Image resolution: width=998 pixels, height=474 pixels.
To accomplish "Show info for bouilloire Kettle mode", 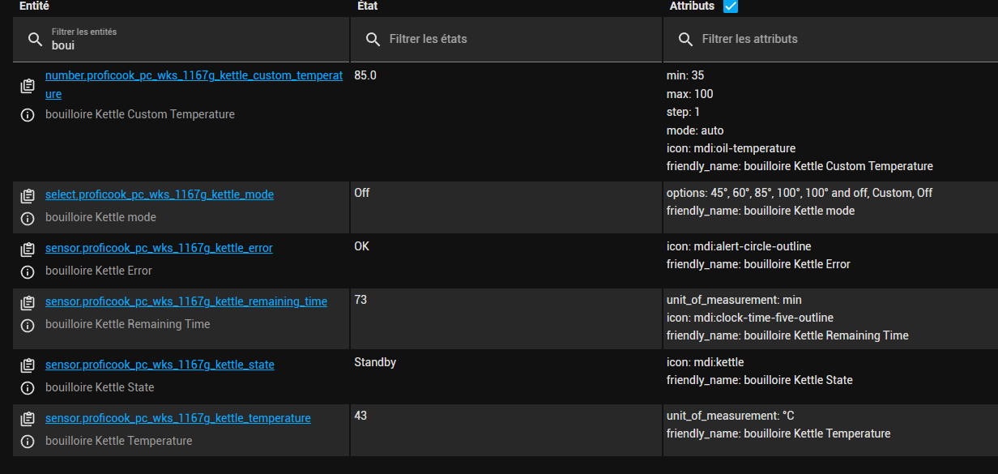I will point(28,218).
